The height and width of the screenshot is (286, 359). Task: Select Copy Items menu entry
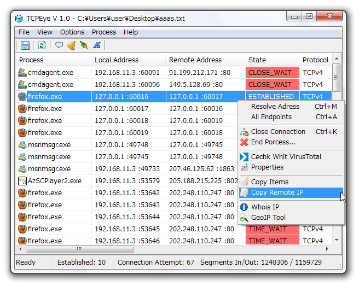click(291, 182)
